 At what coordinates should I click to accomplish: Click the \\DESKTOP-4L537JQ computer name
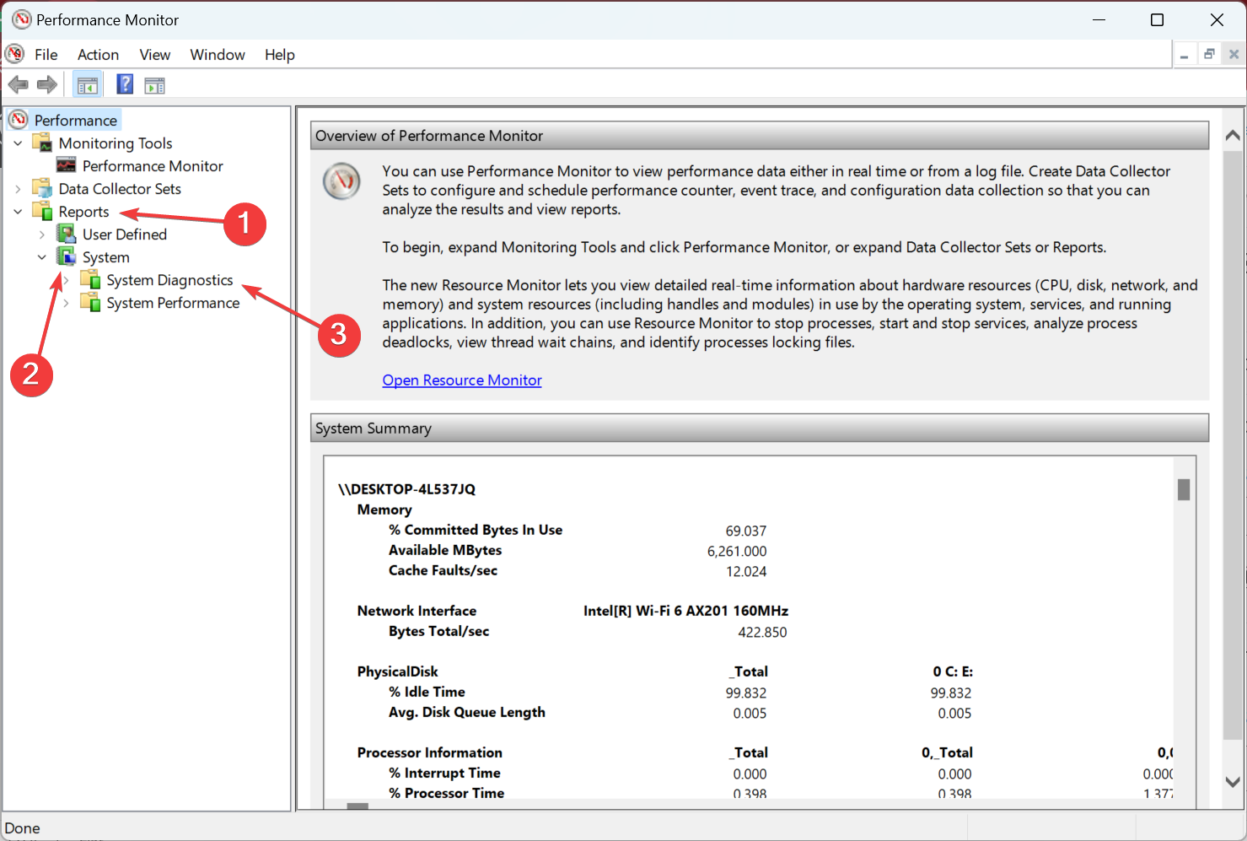[x=406, y=489]
